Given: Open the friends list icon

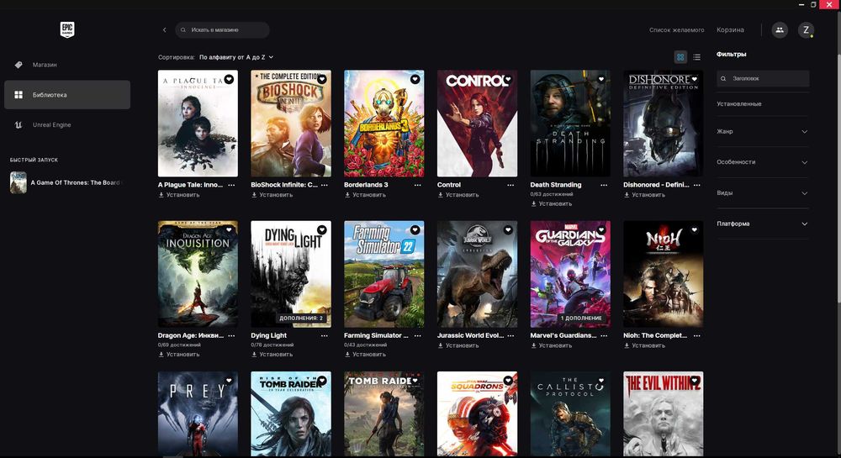Looking at the screenshot, I should point(780,30).
